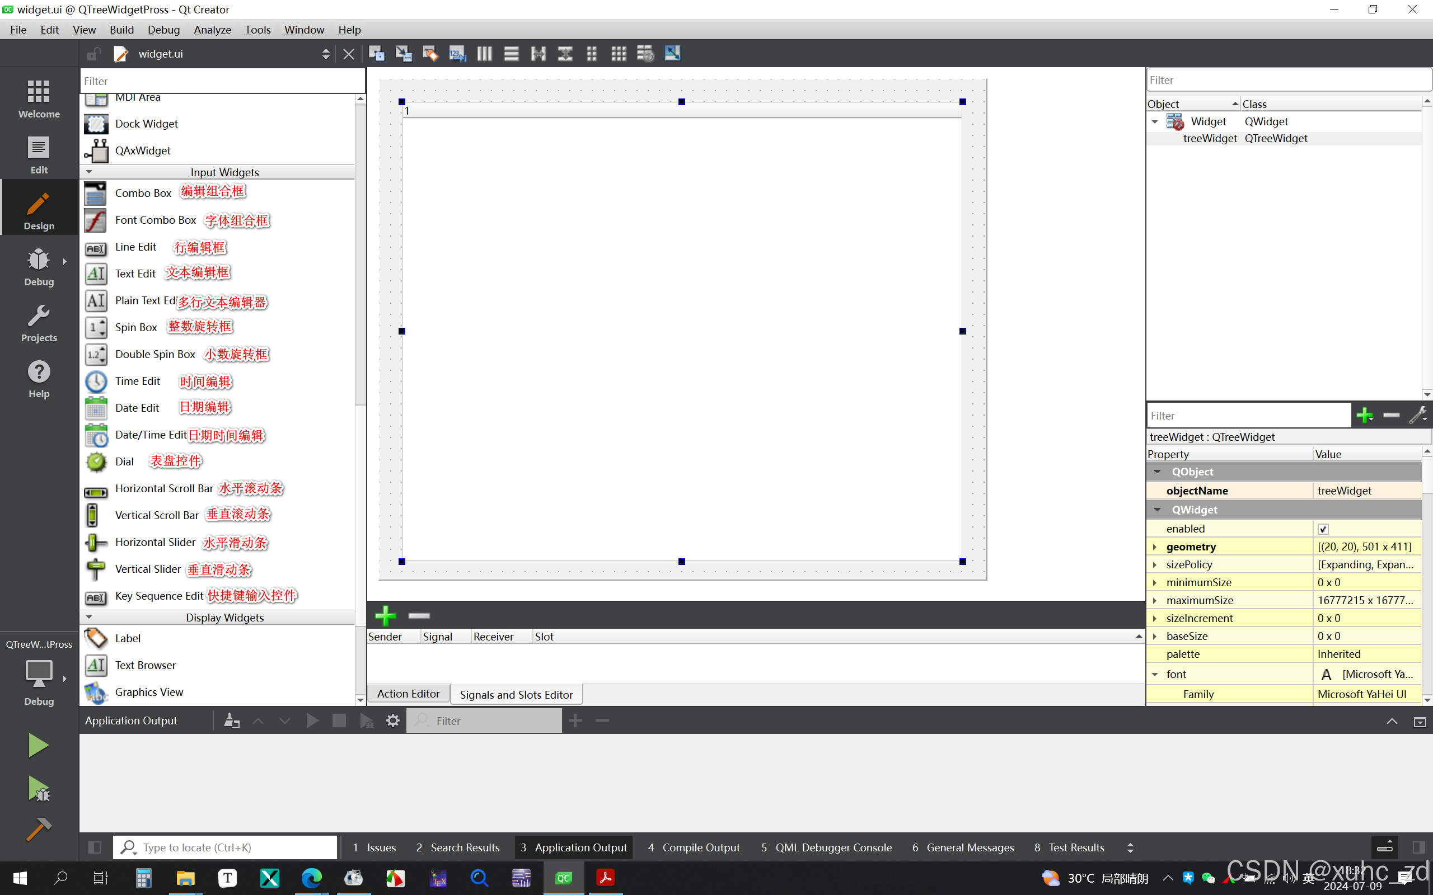Open Compile Output pane
This screenshot has width=1433, height=895.
[694, 847]
